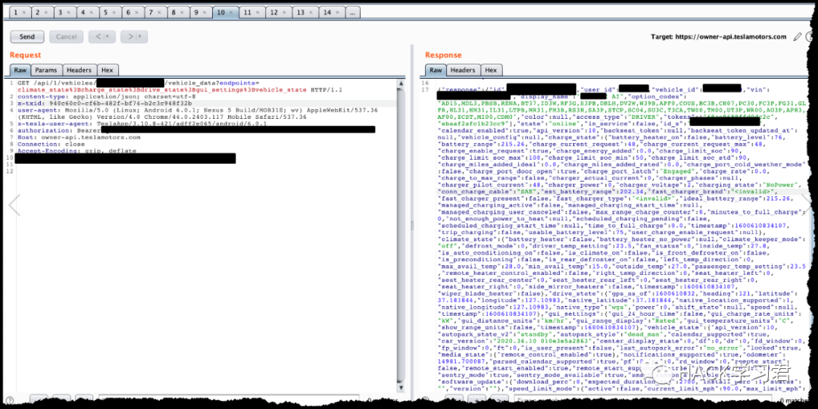Switch to Repeater tab 1

click(16, 12)
